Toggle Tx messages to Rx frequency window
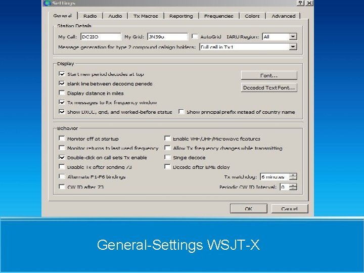The width and height of the screenshot is (364, 273). pyautogui.click(x=62, y=102)
